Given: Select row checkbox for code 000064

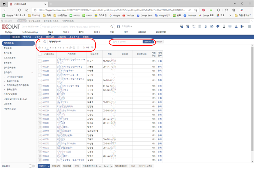Looking at the screenshot, I should [x=40, y=110].
